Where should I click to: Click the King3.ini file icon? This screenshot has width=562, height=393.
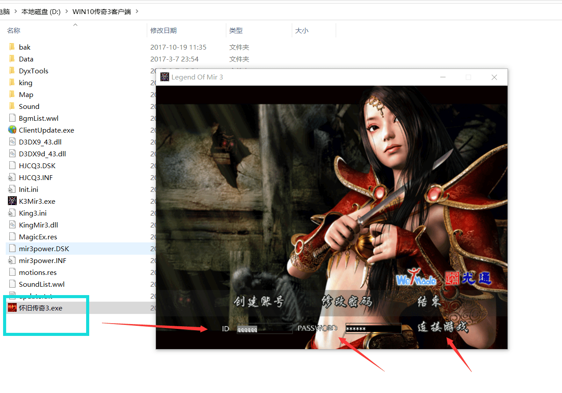coord(12,213)
